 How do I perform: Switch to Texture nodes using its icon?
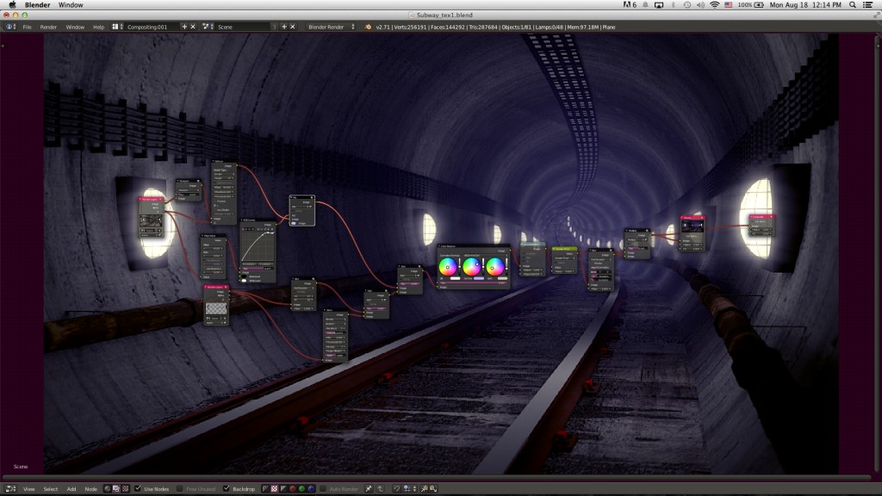coord(126,488)
